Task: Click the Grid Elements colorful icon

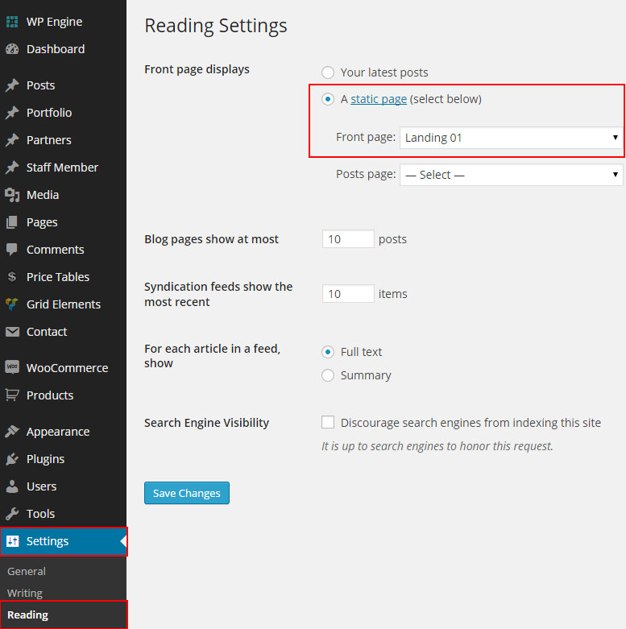Action: coord(12,304)
